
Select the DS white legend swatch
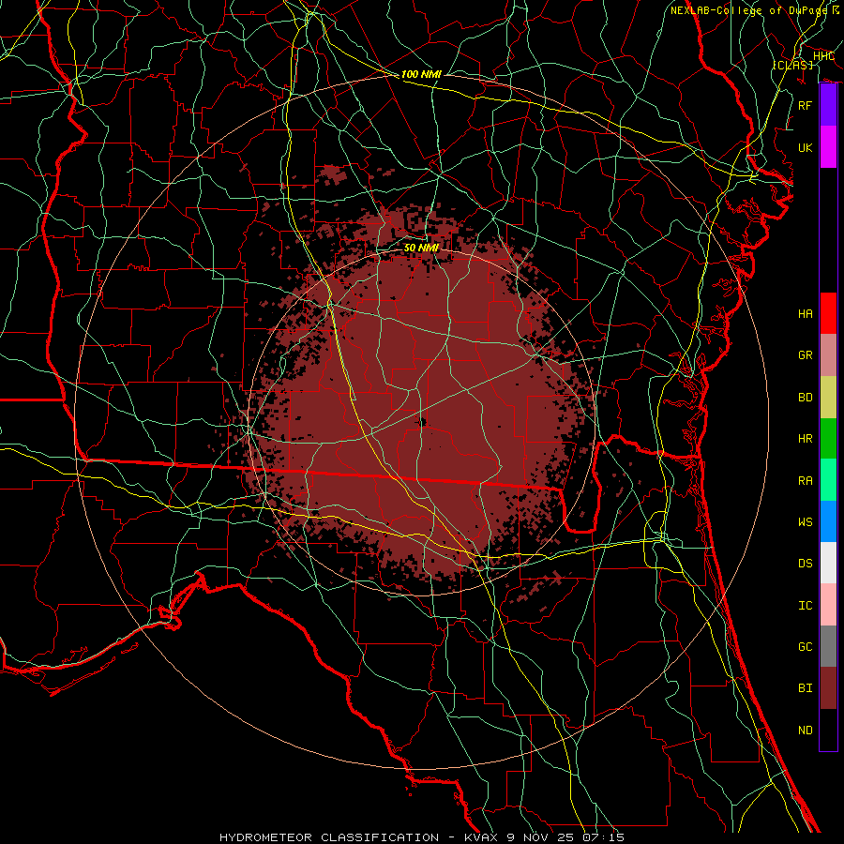(828, 563)
